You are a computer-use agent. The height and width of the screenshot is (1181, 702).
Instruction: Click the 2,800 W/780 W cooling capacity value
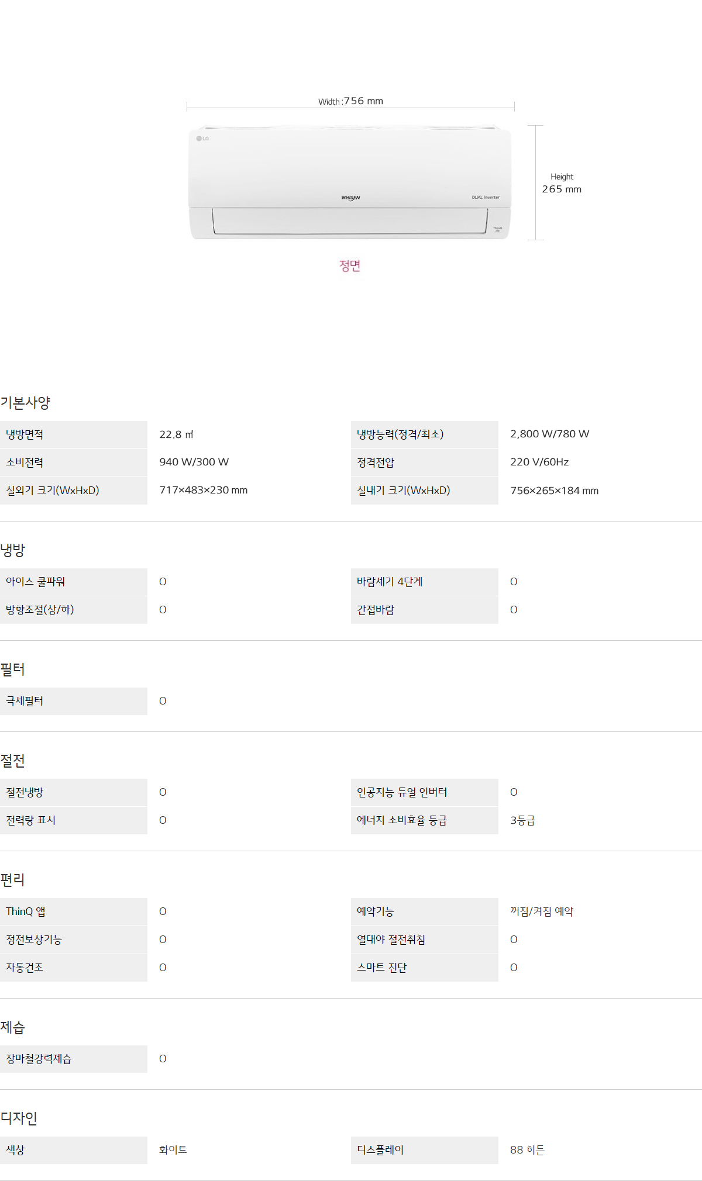pos(549,434)
